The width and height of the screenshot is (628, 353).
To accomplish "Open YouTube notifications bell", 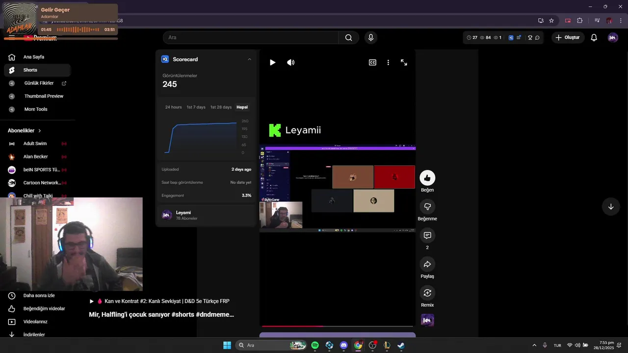I will click(594, 37).
